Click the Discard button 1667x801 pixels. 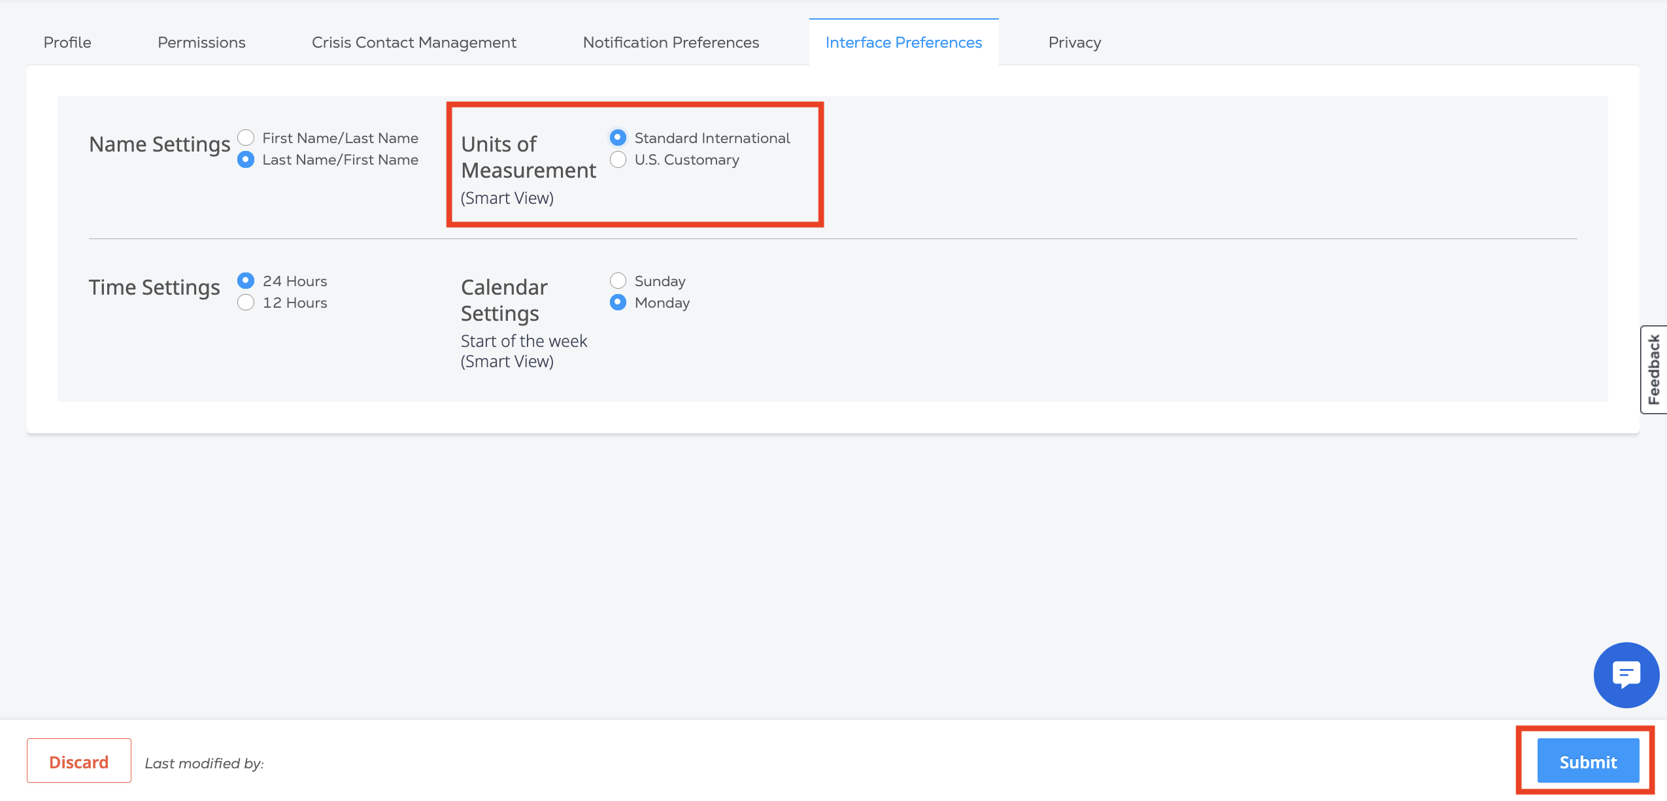[x=79, y=762]
